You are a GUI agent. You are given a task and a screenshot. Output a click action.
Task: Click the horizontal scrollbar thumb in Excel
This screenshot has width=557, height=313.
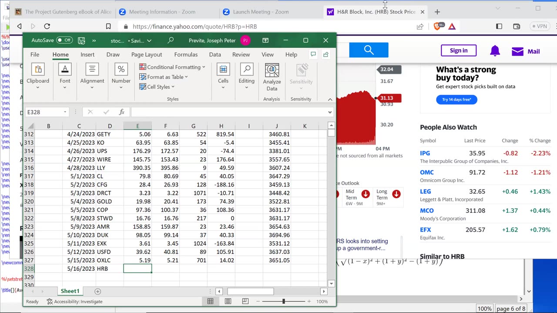[250, 291]
